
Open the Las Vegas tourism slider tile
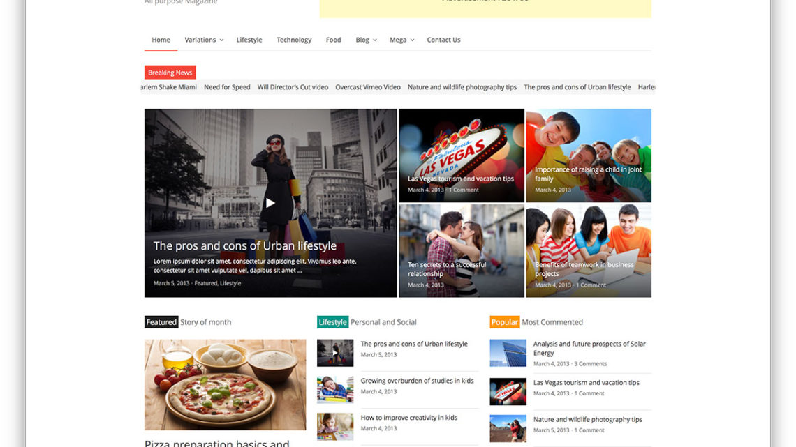462,156
